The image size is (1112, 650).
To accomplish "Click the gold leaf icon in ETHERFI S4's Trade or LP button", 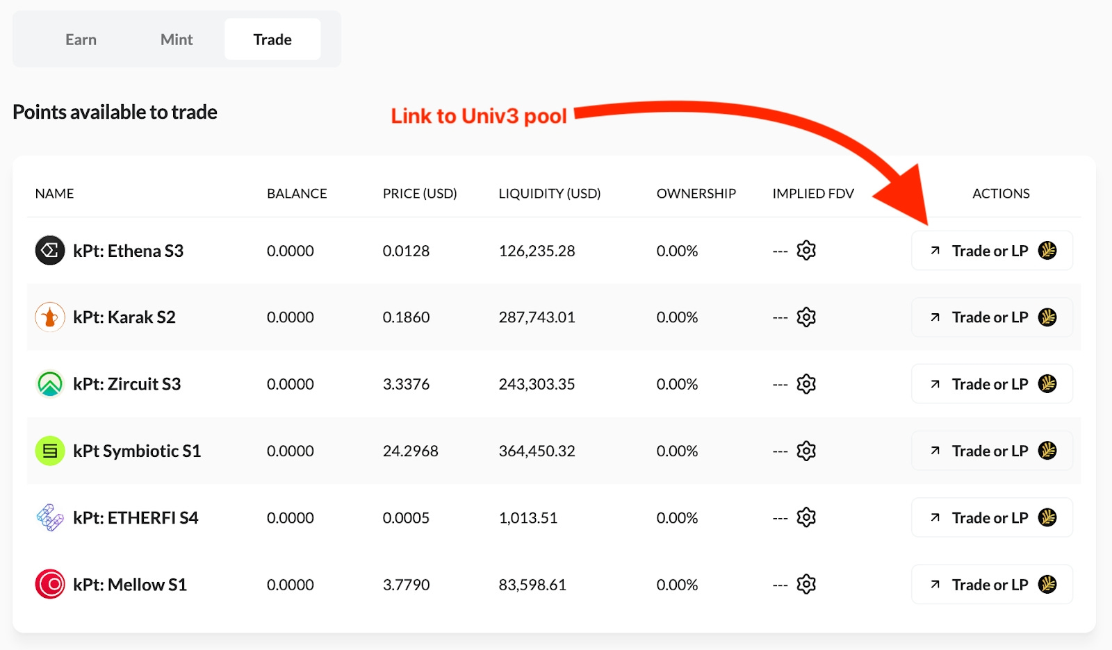I will [1047, 517].
